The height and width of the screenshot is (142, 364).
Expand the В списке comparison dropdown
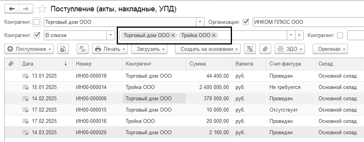111,35
